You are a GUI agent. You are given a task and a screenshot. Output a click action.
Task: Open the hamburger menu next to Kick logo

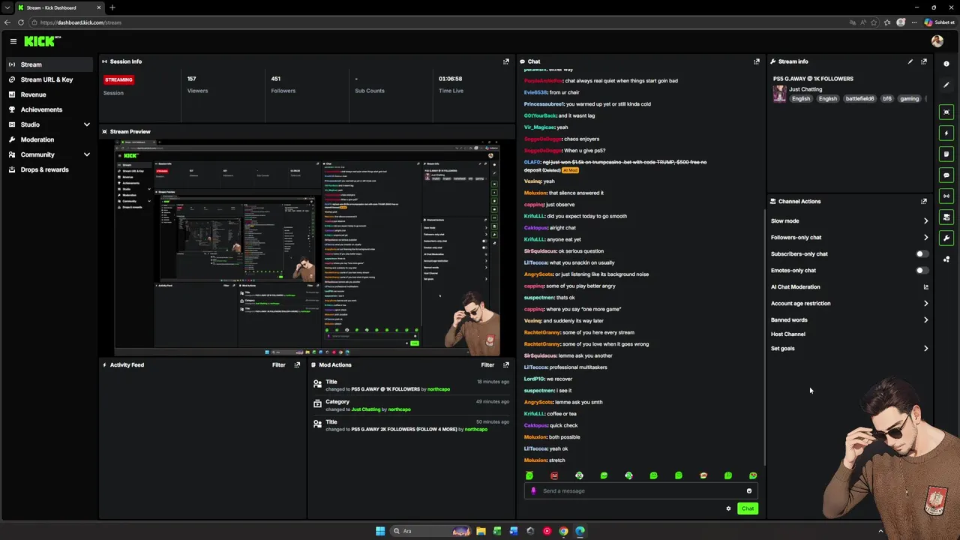click(x=13, y=41)
